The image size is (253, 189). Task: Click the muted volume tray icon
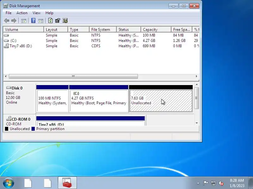[221, 183]
